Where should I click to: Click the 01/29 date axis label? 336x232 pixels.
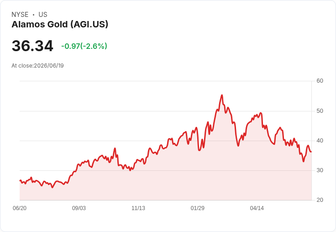pyautogui.click(x=198, y=208)
